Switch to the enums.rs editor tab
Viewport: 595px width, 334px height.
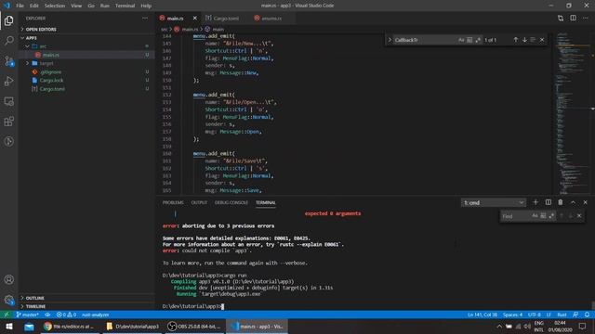(x=271, y=19)
